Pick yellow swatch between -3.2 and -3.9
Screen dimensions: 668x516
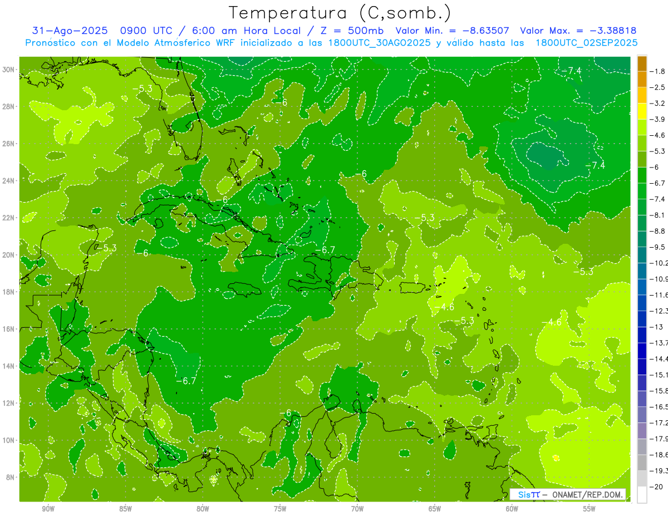642,111
